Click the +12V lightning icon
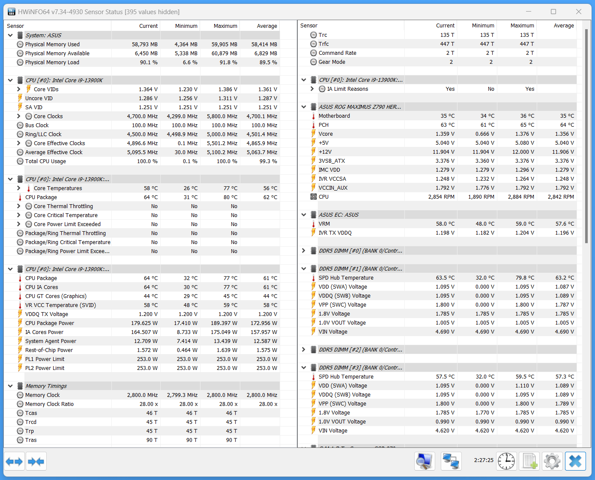 [x=314, y=152]
